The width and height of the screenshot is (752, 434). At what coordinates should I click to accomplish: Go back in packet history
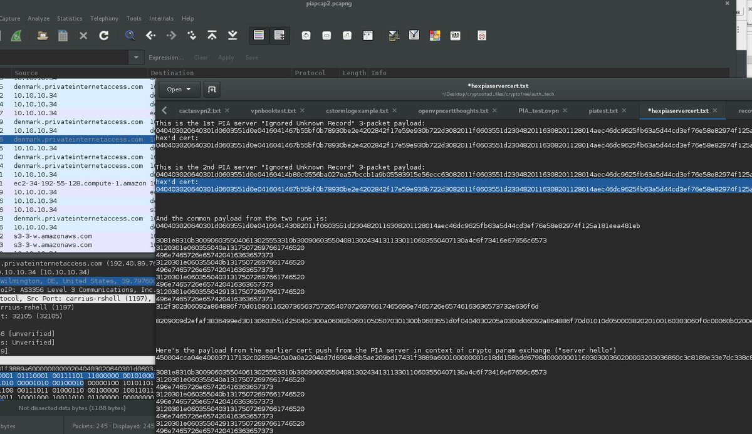point(150,36)
